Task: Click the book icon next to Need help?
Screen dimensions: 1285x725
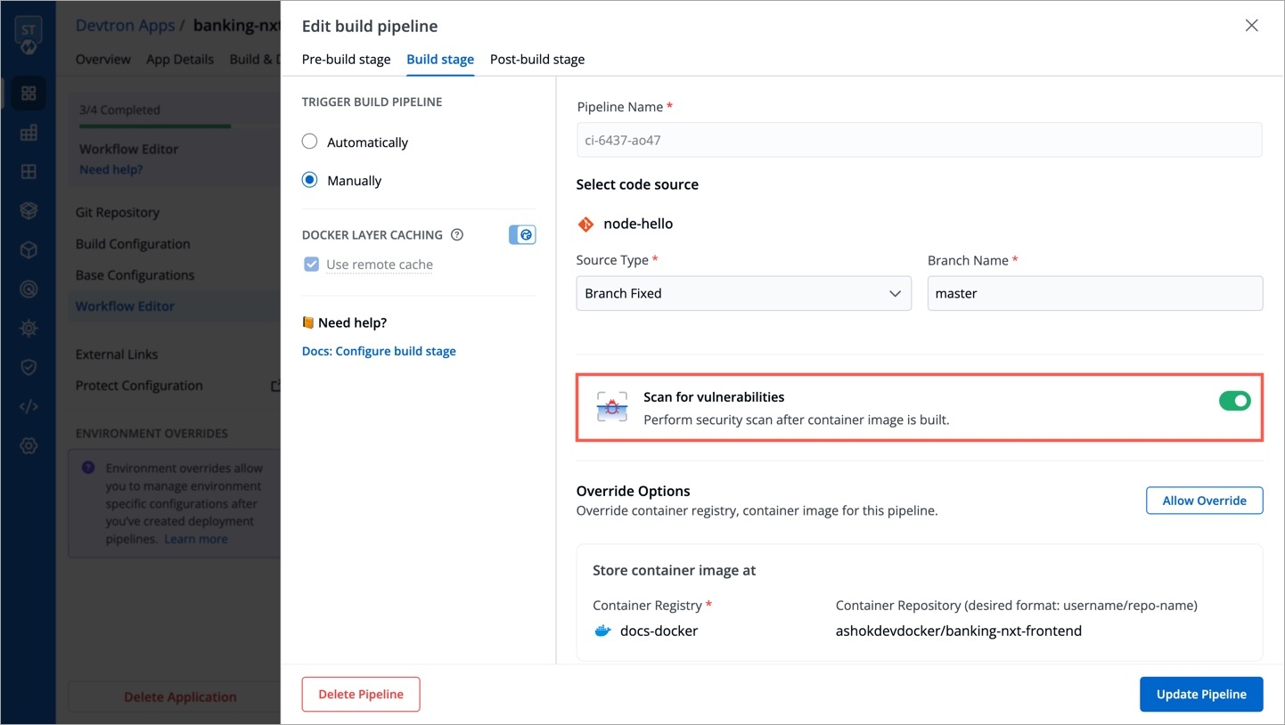Action: pos(307,322)
